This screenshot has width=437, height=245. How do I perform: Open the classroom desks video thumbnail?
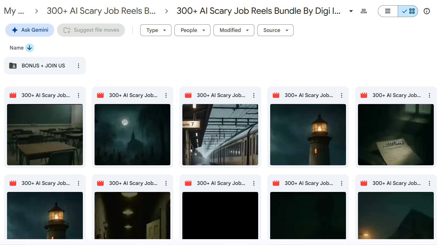(45, 135)
